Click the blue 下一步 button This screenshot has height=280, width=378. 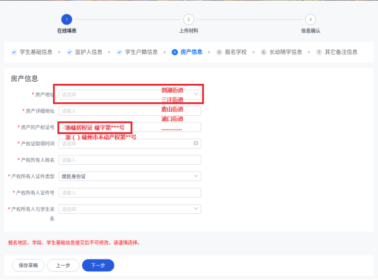click(x=98, y=265)
